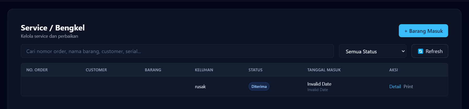Click the + Barang Masuk button

tap(423, 31)
